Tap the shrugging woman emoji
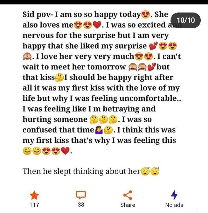 [x=99, y=130]
